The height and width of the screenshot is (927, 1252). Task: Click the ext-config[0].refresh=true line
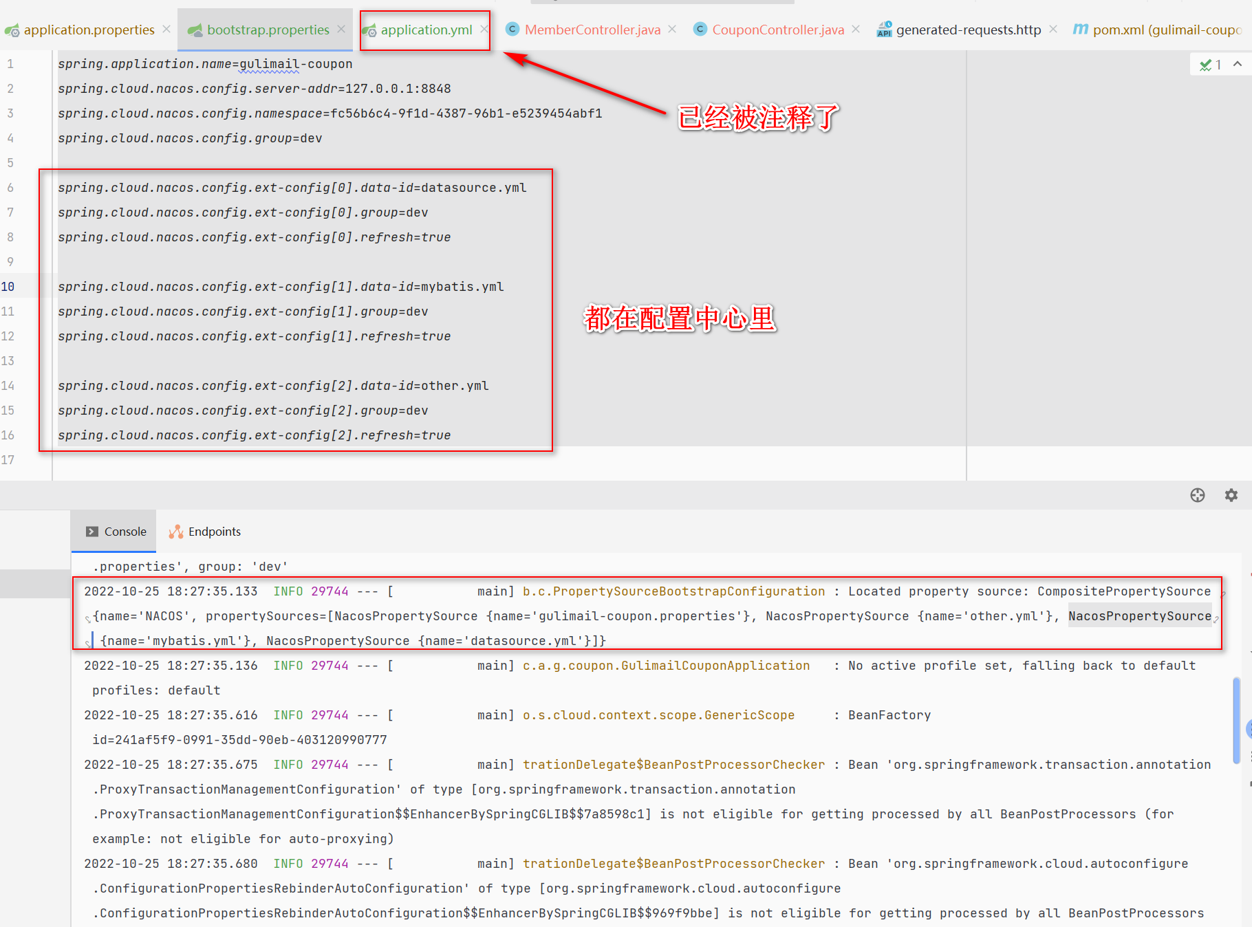pos(255,237)
